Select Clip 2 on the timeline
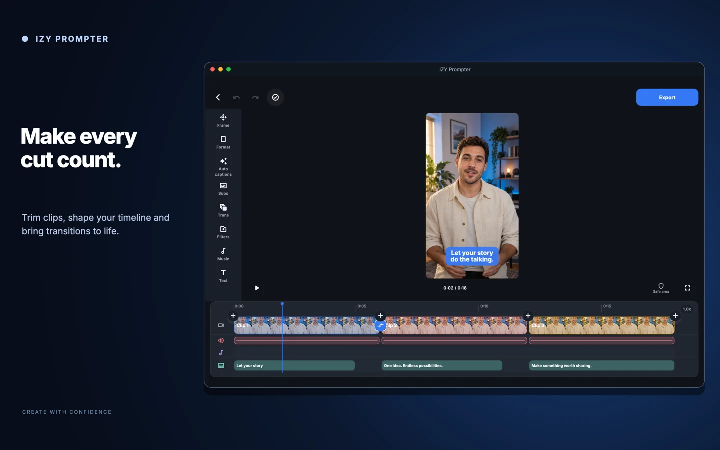The image size is (720, 450). coord(454,325)
